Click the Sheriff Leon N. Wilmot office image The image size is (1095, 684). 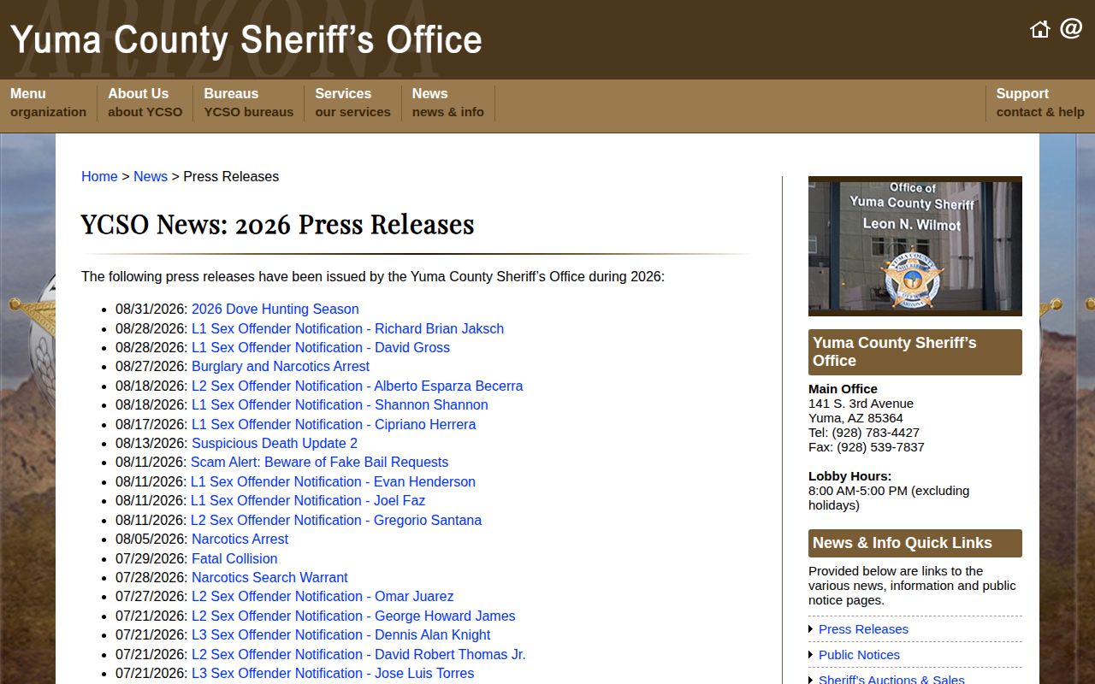915,246
